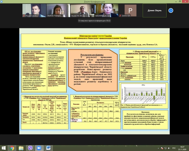
Task: Expand hidden system tray icons arrow
Action: point(158,148)
